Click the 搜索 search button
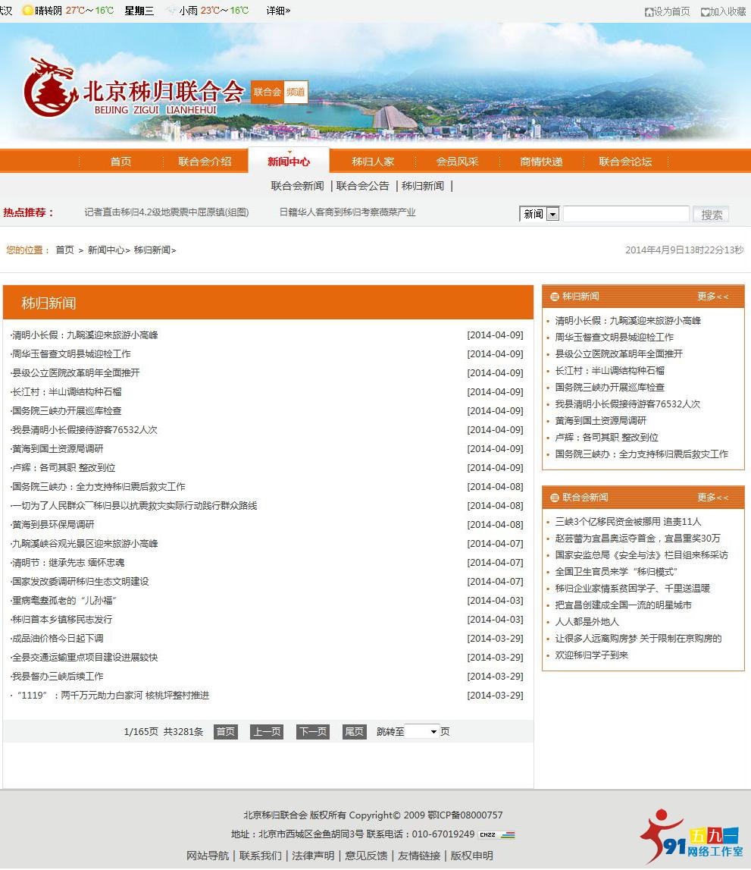 coord(710,214)
